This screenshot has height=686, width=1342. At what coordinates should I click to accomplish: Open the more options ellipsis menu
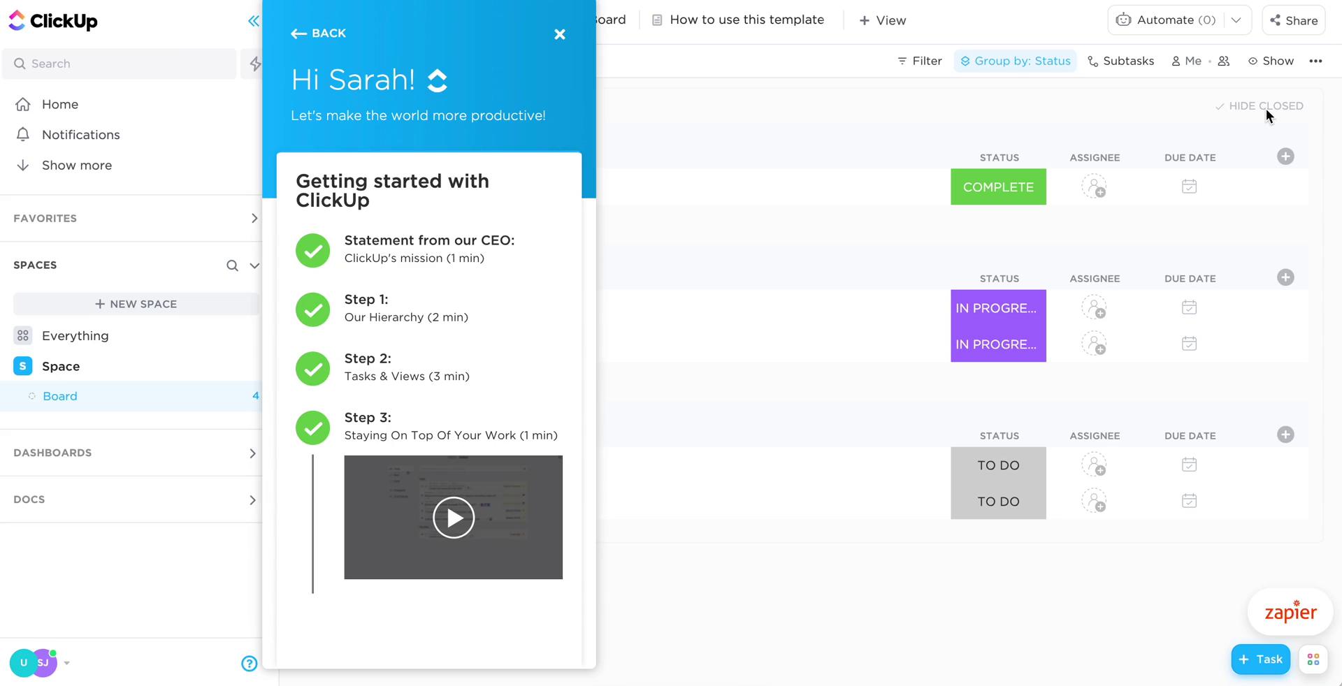click(1315, 61)
